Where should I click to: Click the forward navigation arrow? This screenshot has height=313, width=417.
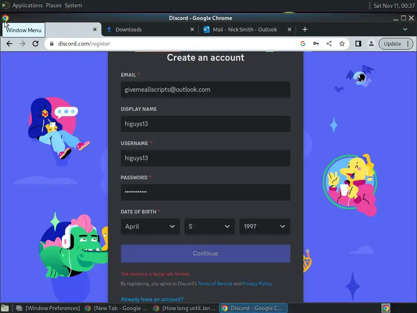tap(22, 44)
